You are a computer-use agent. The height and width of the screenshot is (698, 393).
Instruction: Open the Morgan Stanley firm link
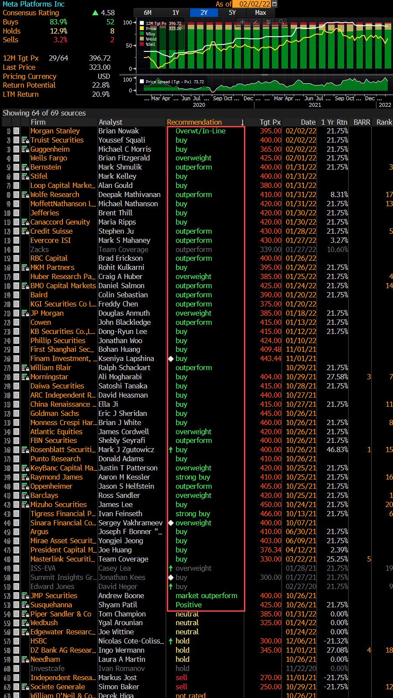[x=55, y=131]
